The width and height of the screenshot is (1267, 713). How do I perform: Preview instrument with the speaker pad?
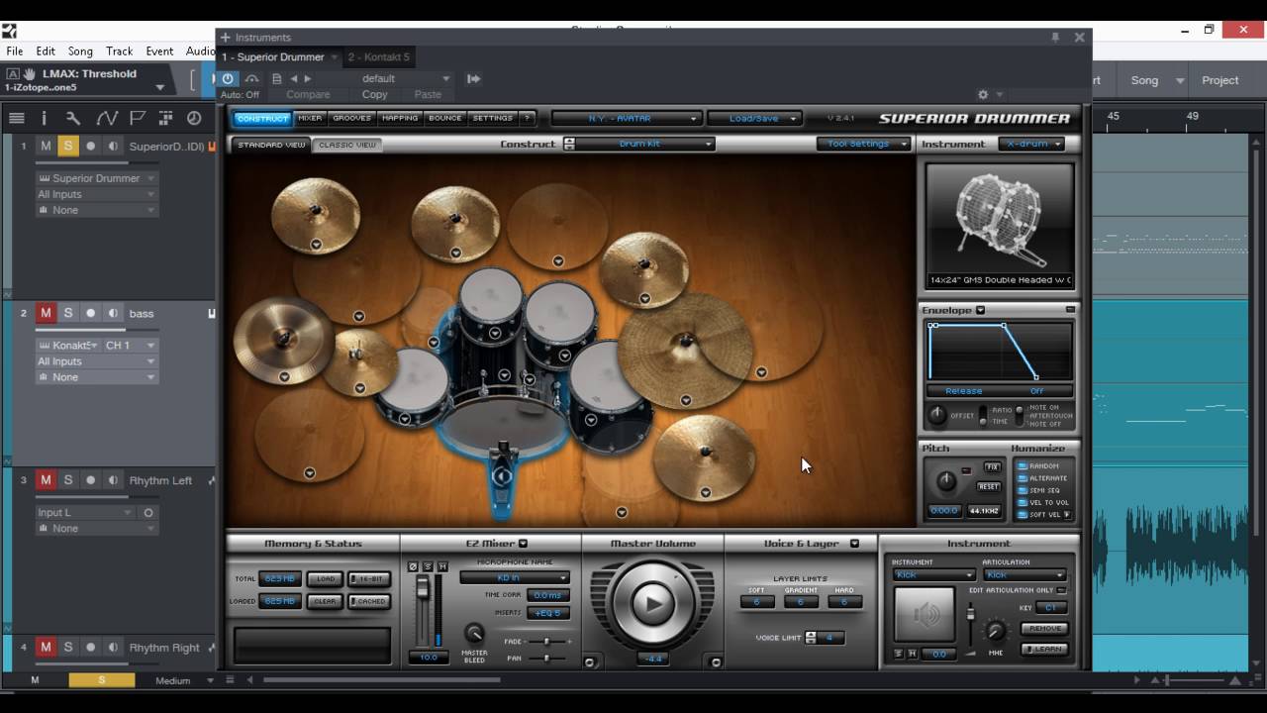point(925,614)
